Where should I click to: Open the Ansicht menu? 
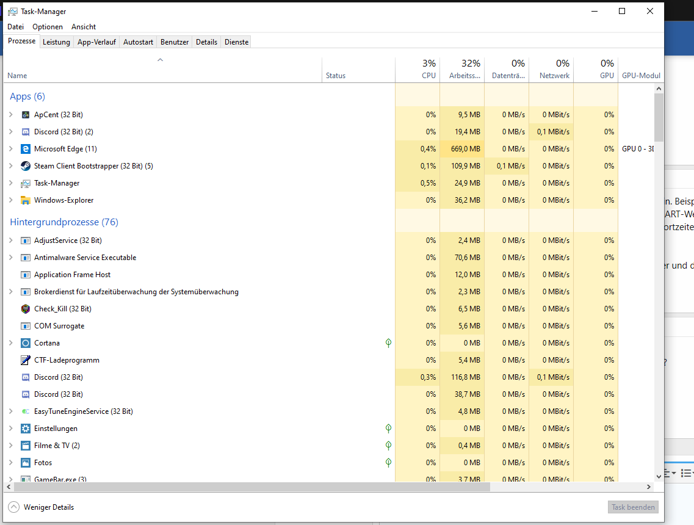tap(84, 27)
